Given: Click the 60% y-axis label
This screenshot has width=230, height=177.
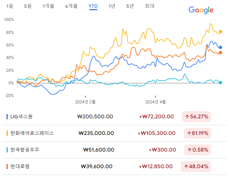Looking at the screenshot, I should tap(10, 45).
